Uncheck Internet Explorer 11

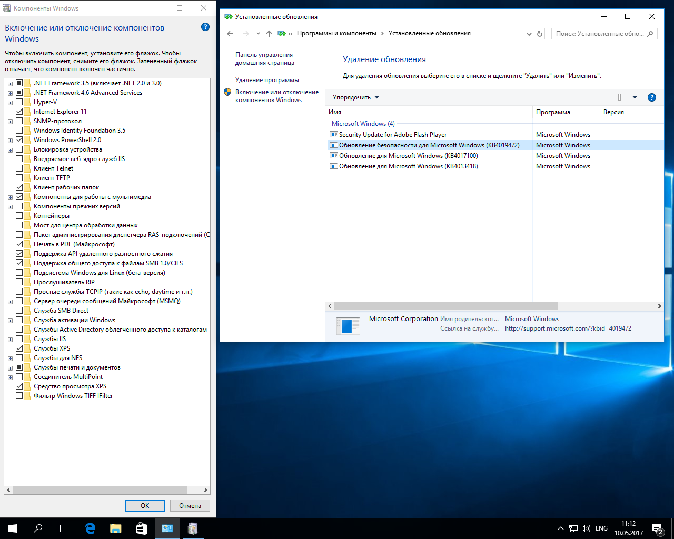(19, 112)
